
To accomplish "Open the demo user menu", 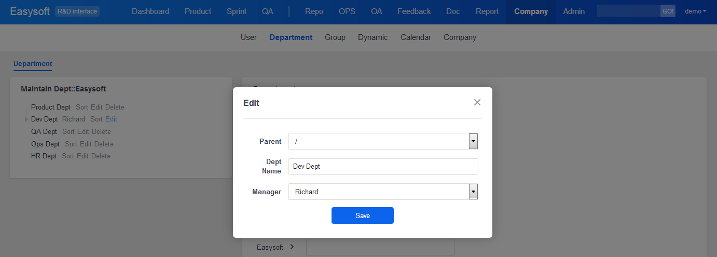I will pyautogui.click(x=695, y=11).
